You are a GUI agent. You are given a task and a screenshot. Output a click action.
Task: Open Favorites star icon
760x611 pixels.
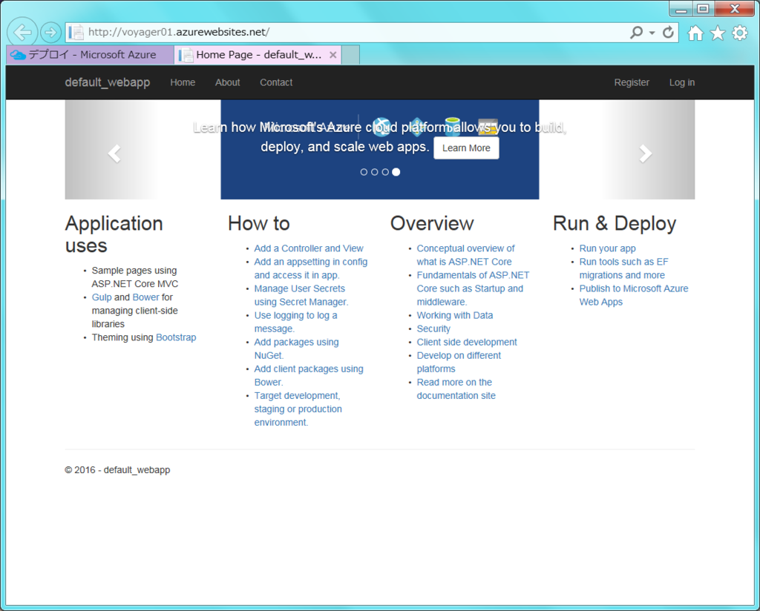click(718, 33)
